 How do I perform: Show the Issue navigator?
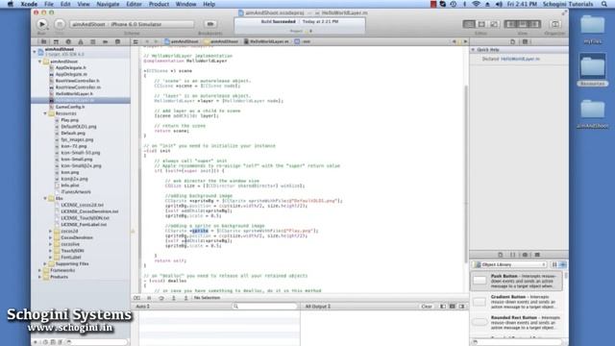pyautogui.click(x=81, y=41)
